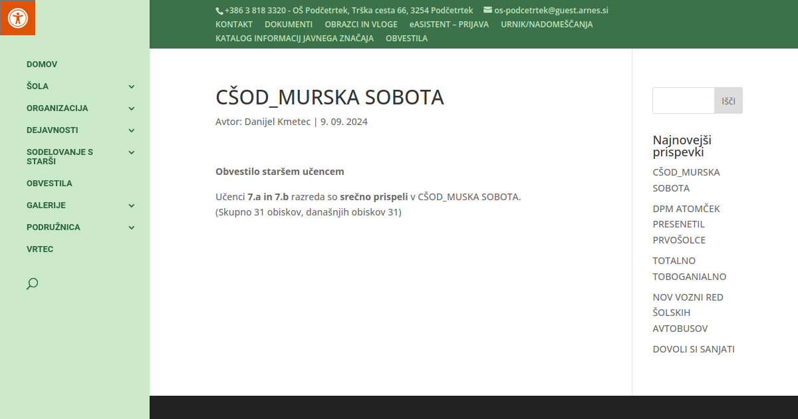Click the magnifier search icon in sidebar
798x419 pixels.
coord(32,284)
